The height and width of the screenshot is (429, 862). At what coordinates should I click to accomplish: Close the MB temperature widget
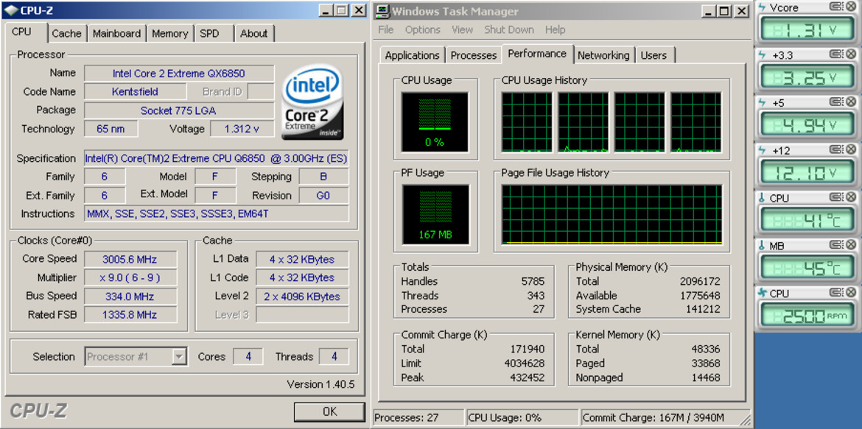850,246
